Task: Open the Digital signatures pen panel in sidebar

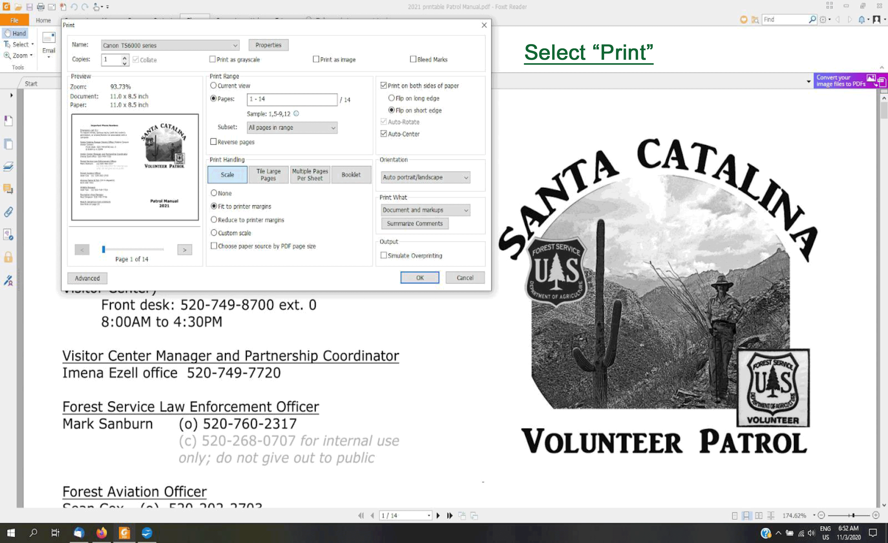Action: (x=8, y=280)
